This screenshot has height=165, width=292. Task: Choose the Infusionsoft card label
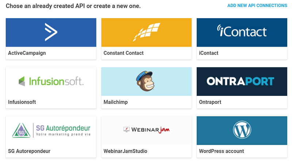(22, 102)
